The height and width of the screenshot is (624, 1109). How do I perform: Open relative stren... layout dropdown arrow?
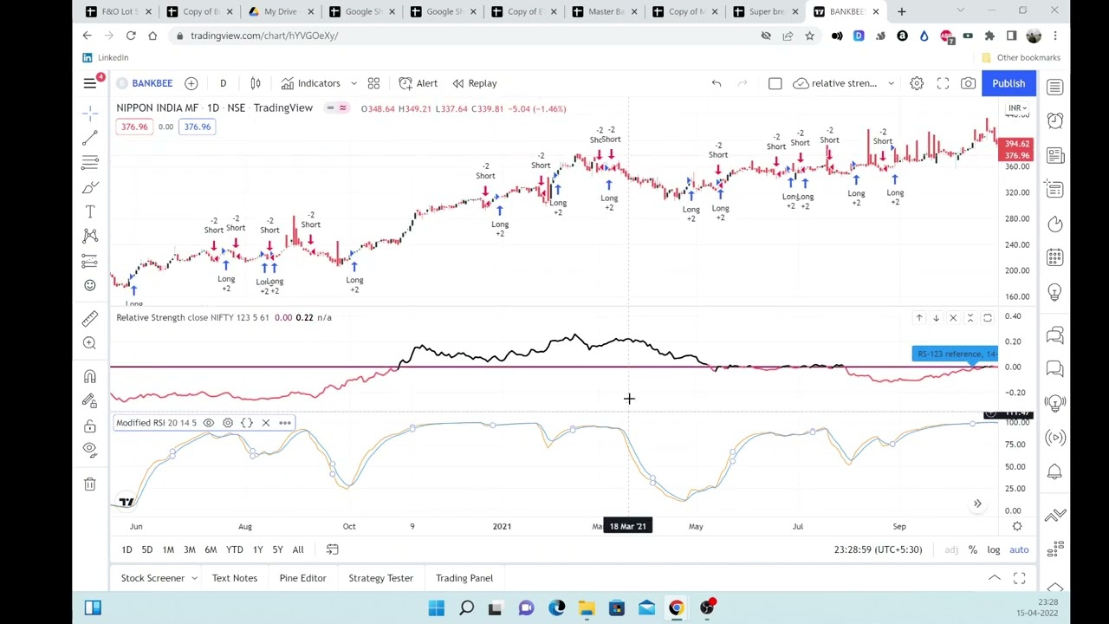(891, 83)
